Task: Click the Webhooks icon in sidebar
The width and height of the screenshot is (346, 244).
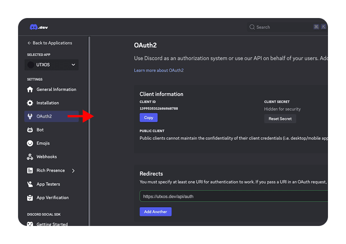Action: (30, 157)
